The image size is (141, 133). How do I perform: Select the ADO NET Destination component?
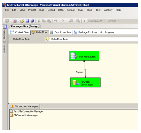(85, 82)
